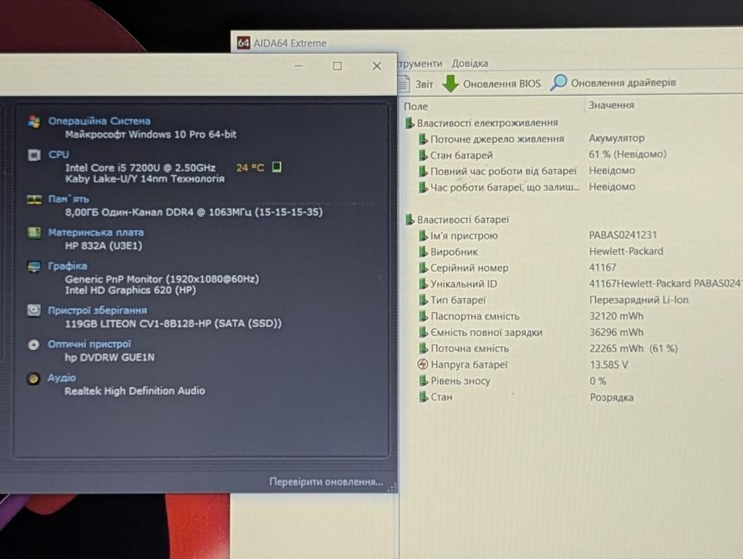The height and width of the screenshot is (559, 743).
Task: Click the Пристрої зберігання drive icon
Action: [x=34, y=310]
